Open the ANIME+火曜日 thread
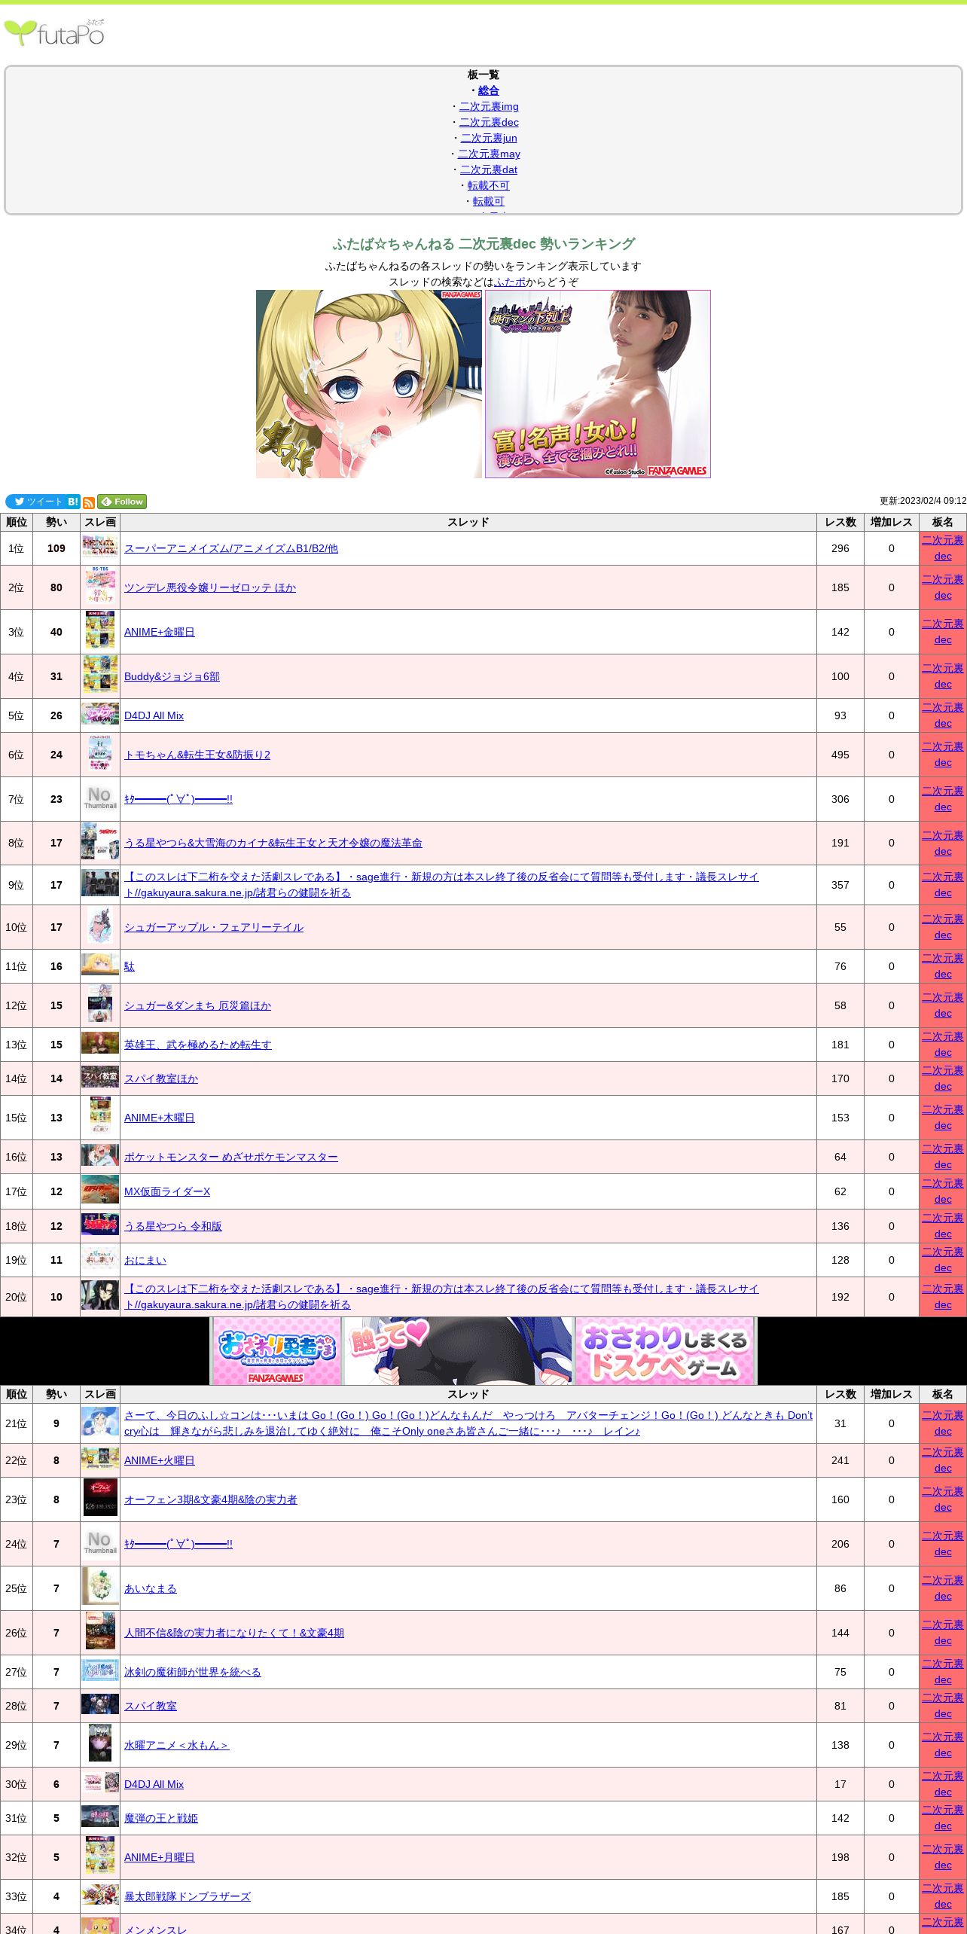Screen dimensions: 967x1934 [x=160, y=1460]
